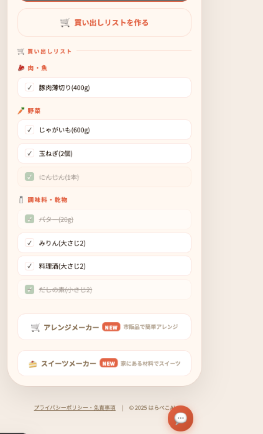This screenshot has width=263, height=434.
Task: Open アレンジメーカー for store-bought arrangements
Action: (104, 327)
